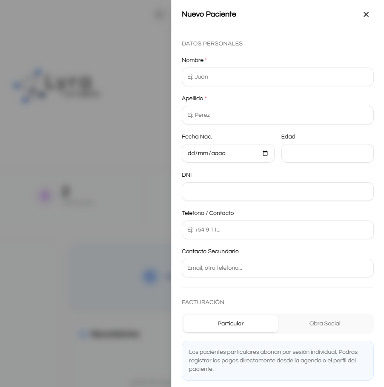Switch to the Obra Social tab
Screen dimensions: 384x387
[x=325, y=324]
